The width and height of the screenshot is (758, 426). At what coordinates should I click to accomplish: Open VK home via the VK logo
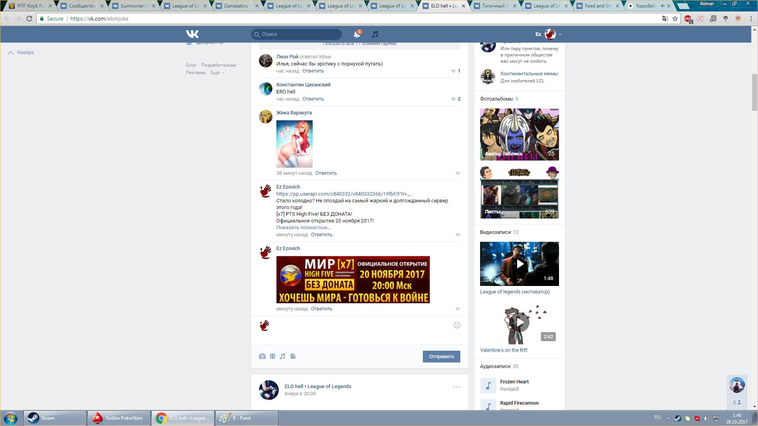tap(192, 34)
